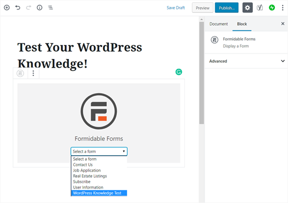Viewport: 288px width, 203px height.
Task: Click the Preview button
Action: click(x=203, y=8)
